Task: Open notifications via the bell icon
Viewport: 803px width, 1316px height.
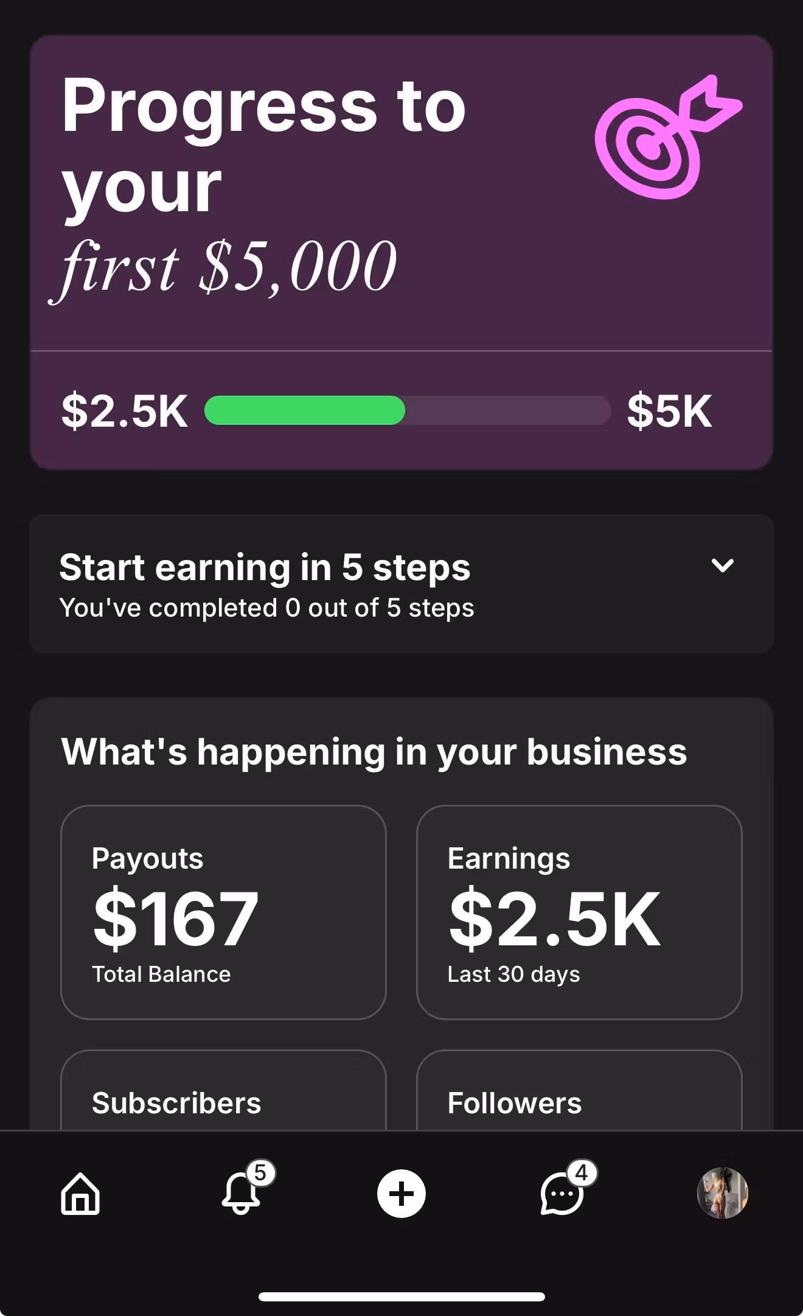Action: [241, 1194]
